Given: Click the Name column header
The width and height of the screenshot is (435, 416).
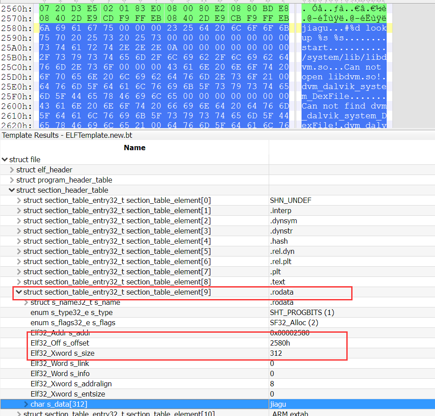Looking at the screenshot, I should pyautogui.click(x=134, y=148).
